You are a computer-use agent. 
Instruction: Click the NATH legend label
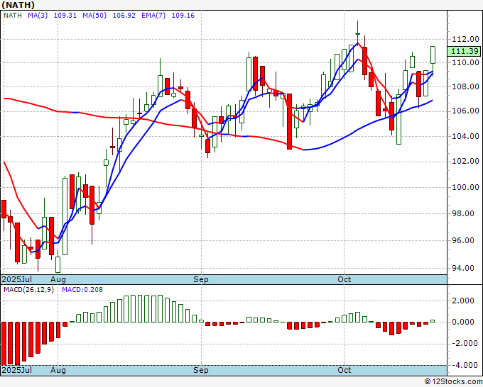pos(13,15)
